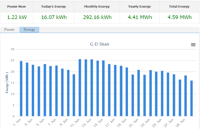Select the Energy tab
Viewport: 203px width, 129px height.
[29, 30]
